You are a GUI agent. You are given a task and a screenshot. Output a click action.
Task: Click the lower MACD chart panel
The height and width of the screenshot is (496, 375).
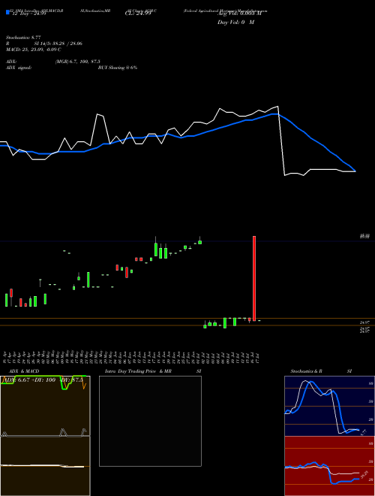point(45,466)
